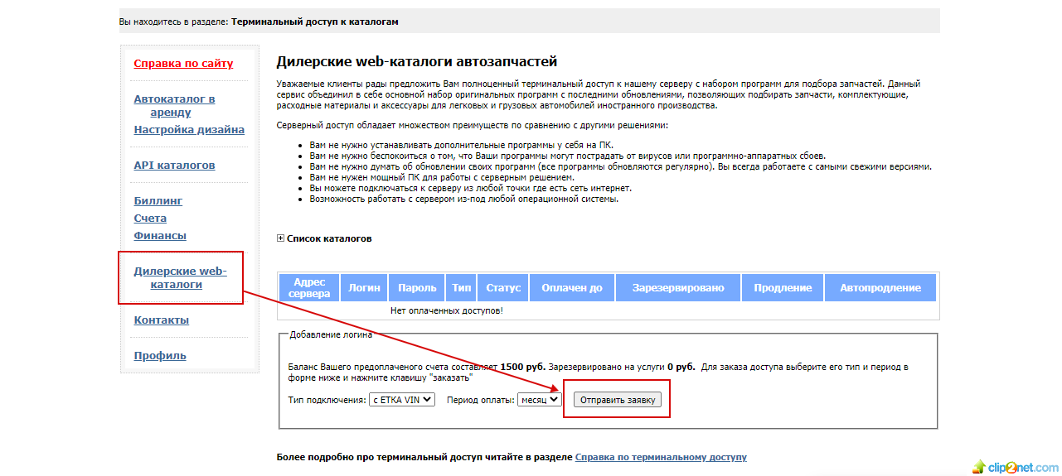
Task: Open Настройка дизайна sidebar link
Action: point(189,130)
